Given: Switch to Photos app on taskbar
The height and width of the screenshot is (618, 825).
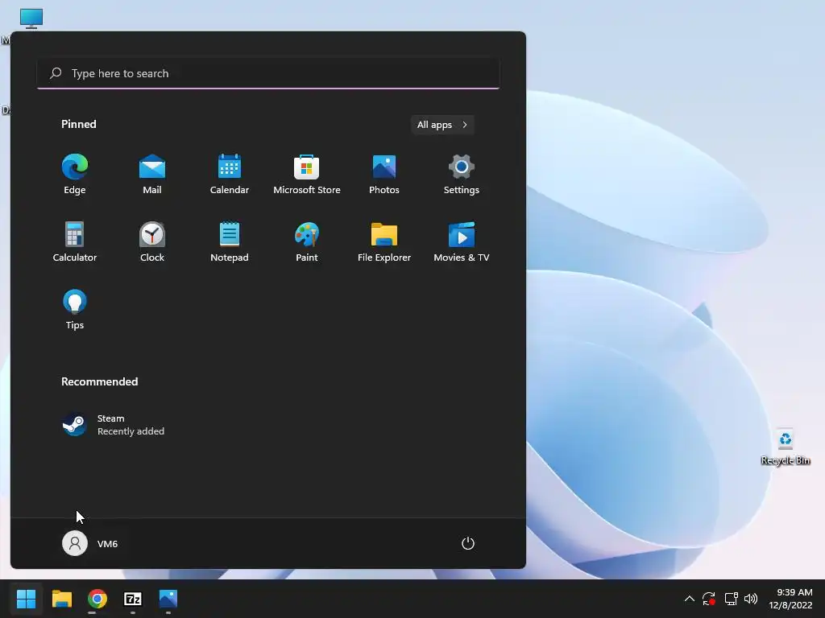Looking at the screenshot, I should coord(168,599).
